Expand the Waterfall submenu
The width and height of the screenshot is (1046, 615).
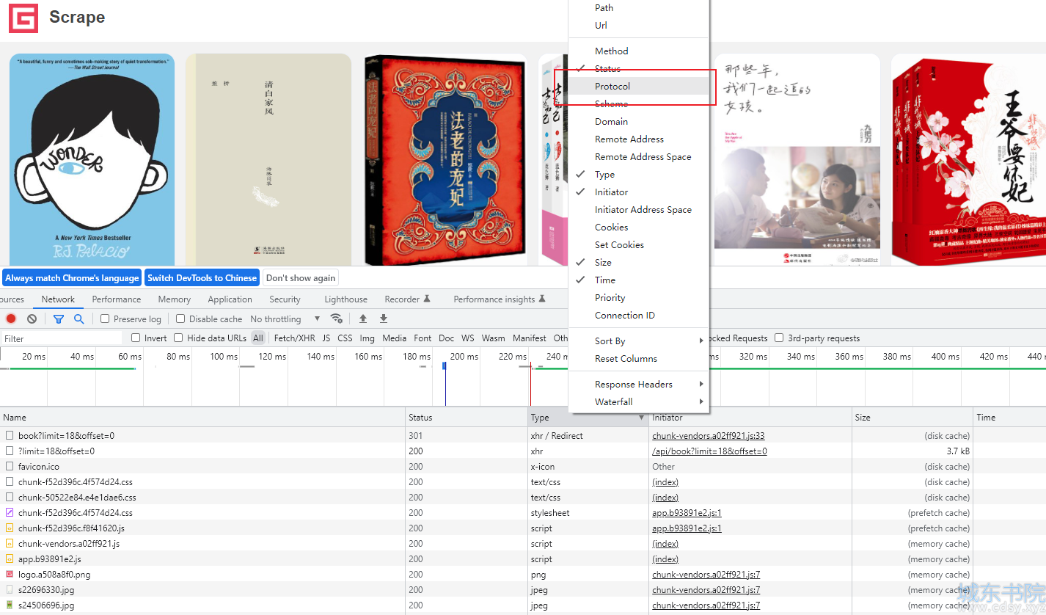(x=639, y=401)
